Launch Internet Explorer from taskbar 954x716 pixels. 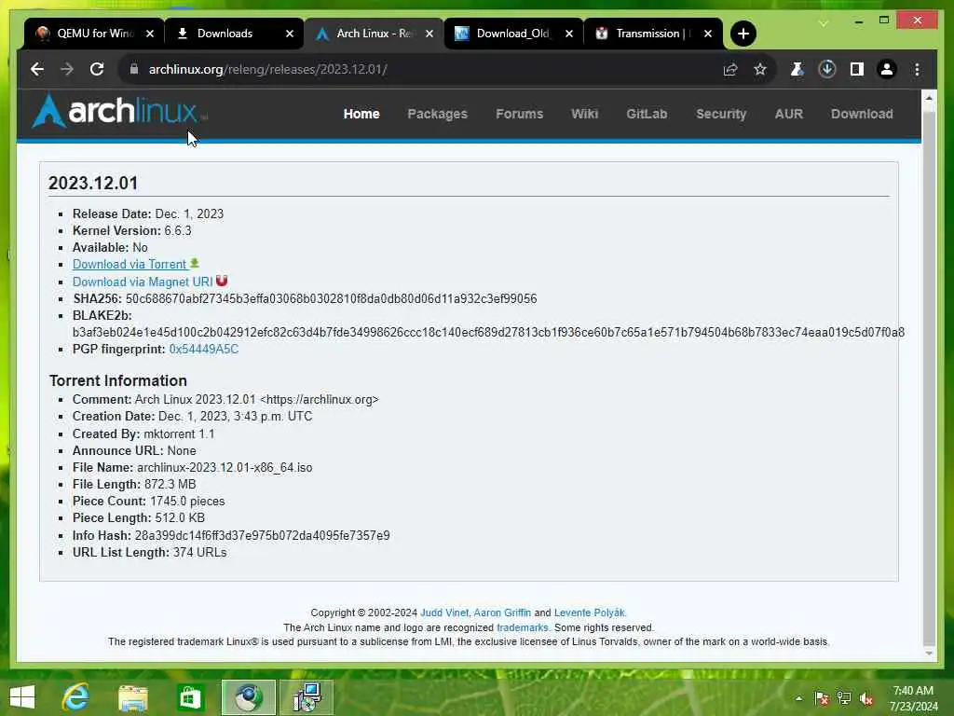76,697
